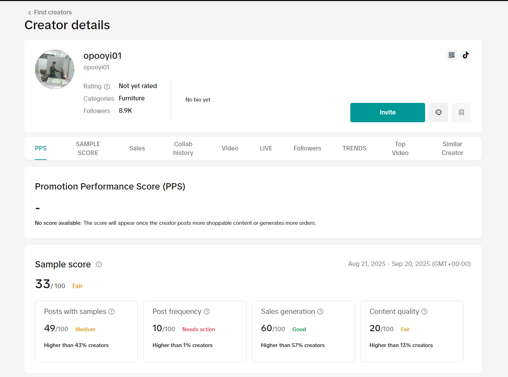Screen dimensions: 508x377
Task: Open the Followers tab
Action: [x=307, y=148]
